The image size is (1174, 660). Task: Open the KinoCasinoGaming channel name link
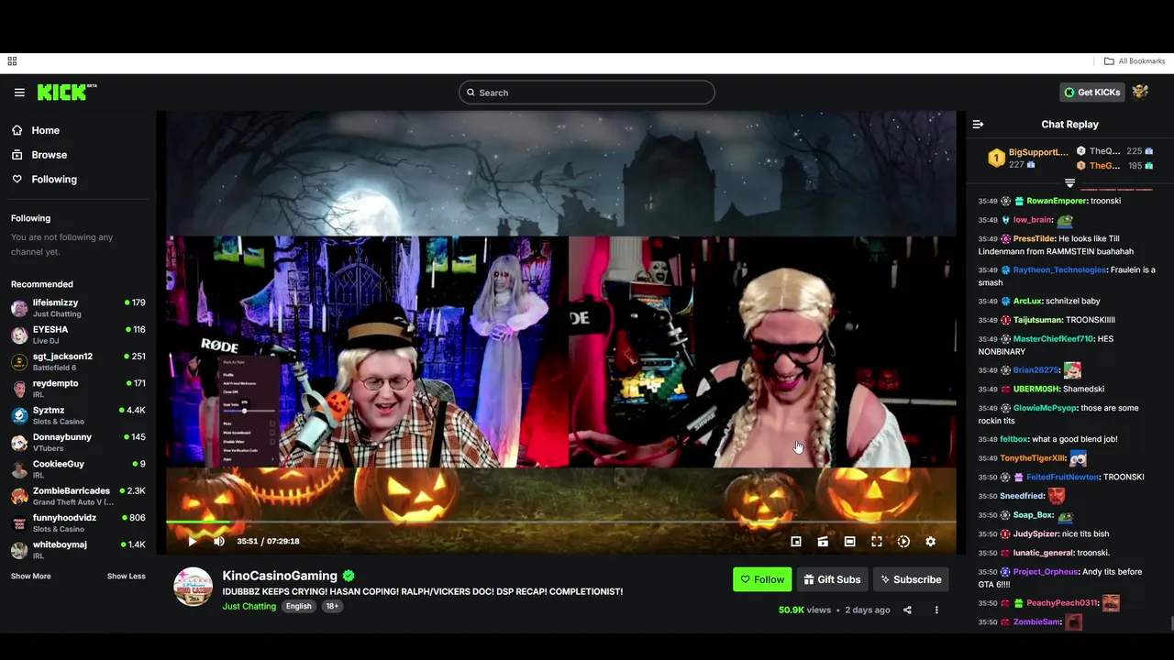point(280,576)
